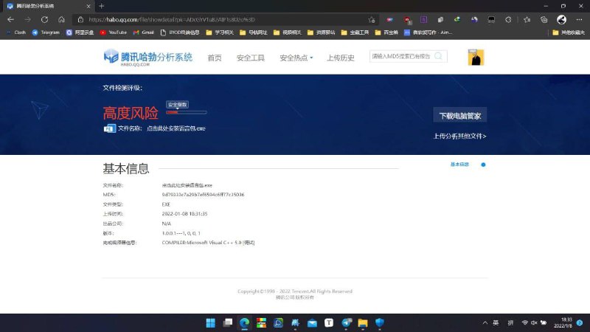Open Windows Security shield on taskbar
The height and width of the screenshot is (332, 590).
coord(380,322)
